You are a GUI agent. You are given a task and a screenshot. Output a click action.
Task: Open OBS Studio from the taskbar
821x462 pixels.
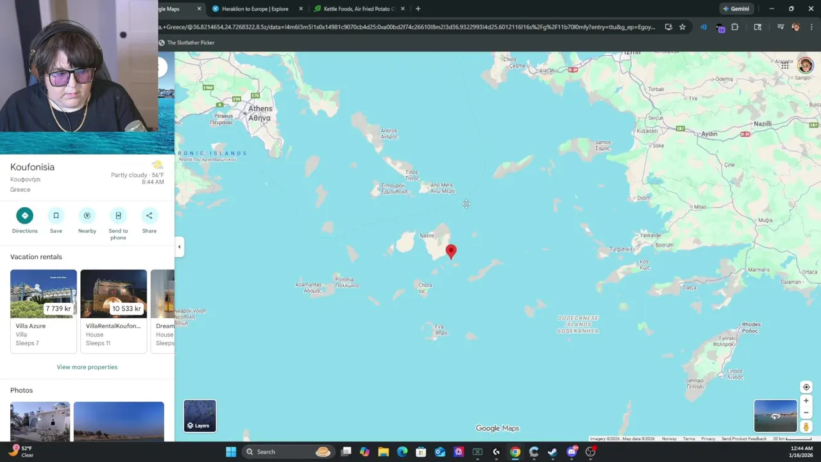(x=590, y=452)
